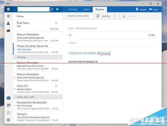Image resolution: width=167 pixels, height=126 pixels.
Task: Open the Insert tab
Action: click(86, 9)
